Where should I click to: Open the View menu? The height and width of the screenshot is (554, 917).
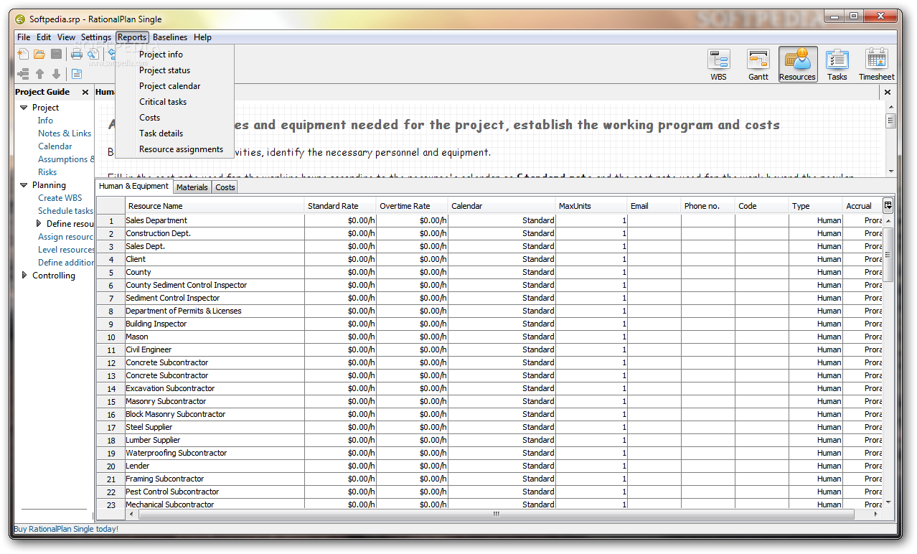point(66,37)
